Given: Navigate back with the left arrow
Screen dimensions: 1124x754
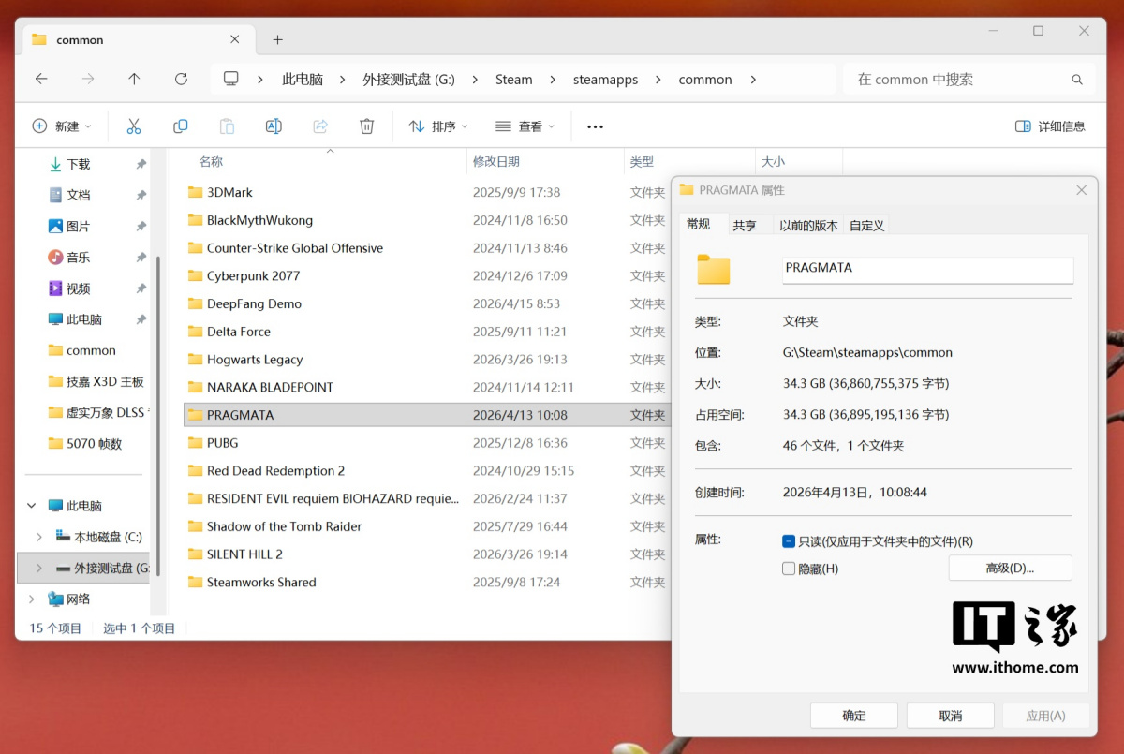Looking at the screenshot, I should point(41,80).
